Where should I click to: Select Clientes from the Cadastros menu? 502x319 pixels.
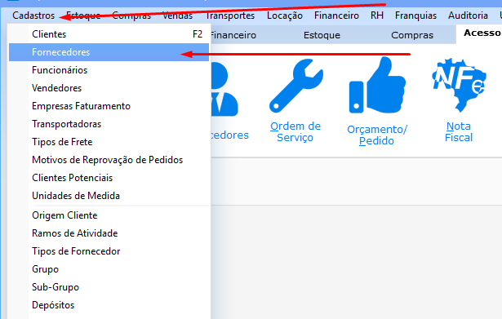tap(109, 34)
